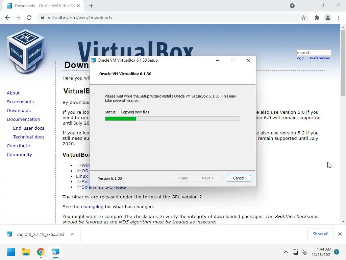Open File Explorer from the taskbar
The height and width of the screenshot is (260, 346).
(x=26, y=252)
